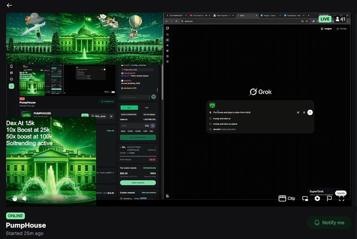Click the viewer count showing 41

coord(341,19)
